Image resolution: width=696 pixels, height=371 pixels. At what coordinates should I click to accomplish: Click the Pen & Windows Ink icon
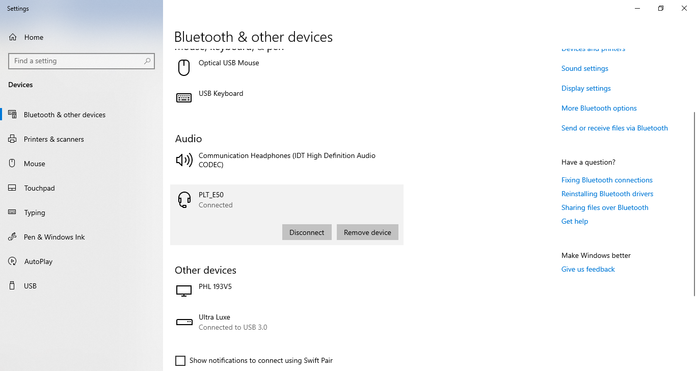(x=13, y=237)
